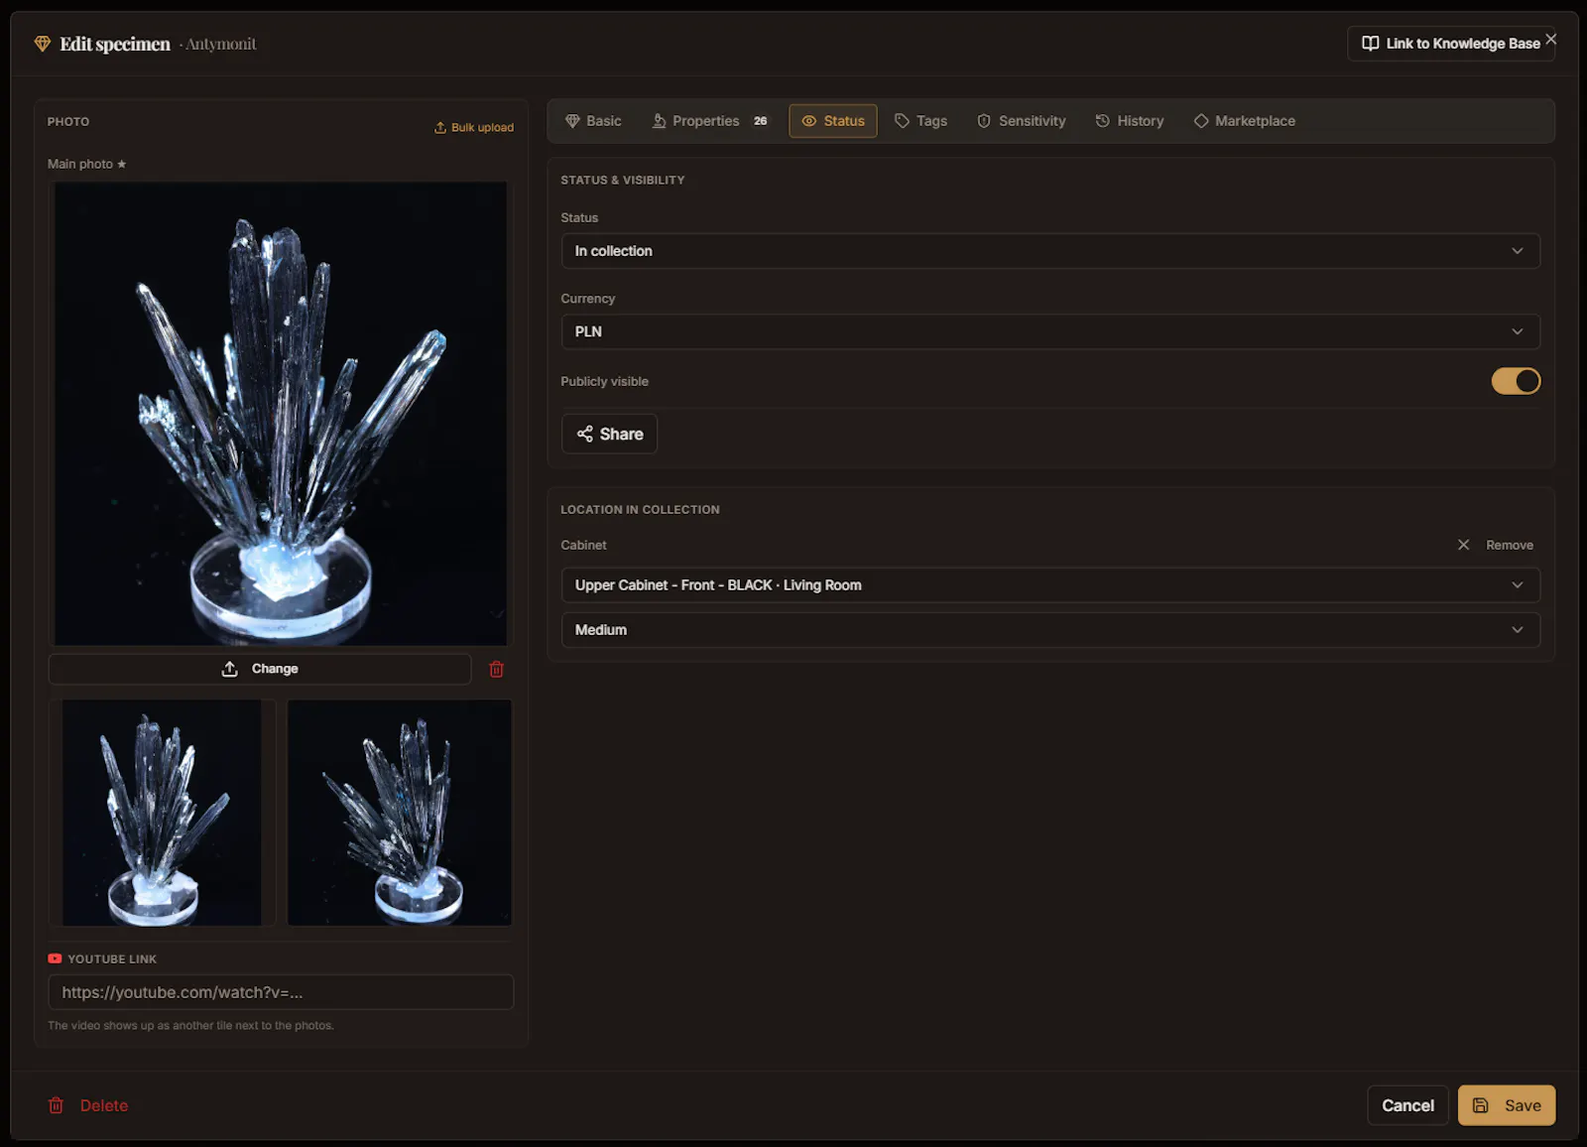This screenshot has width=1587, height=1147.
Task: Click the 'Publicly visible' label
Action: (604, 381)
